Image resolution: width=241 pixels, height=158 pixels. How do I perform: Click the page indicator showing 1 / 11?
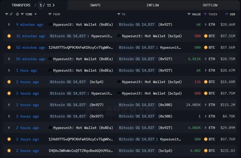coord(45,5)
